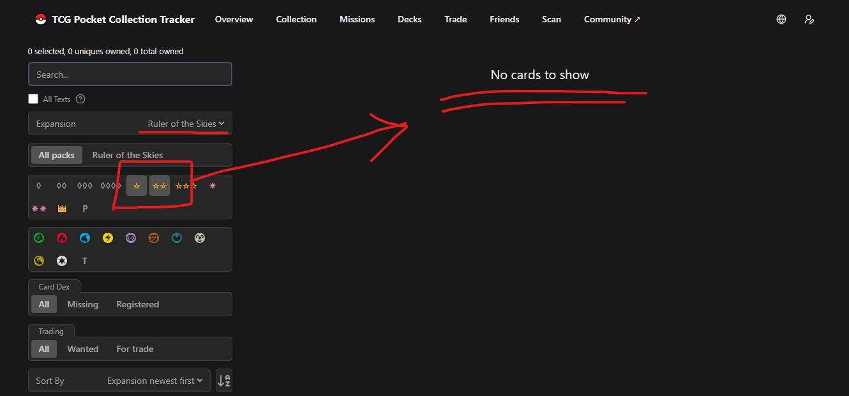Image resolution: width=849 pixels, height=396 pixels.
Task: Toggle the sort direction A-Z button
Action: click(224, 381)
